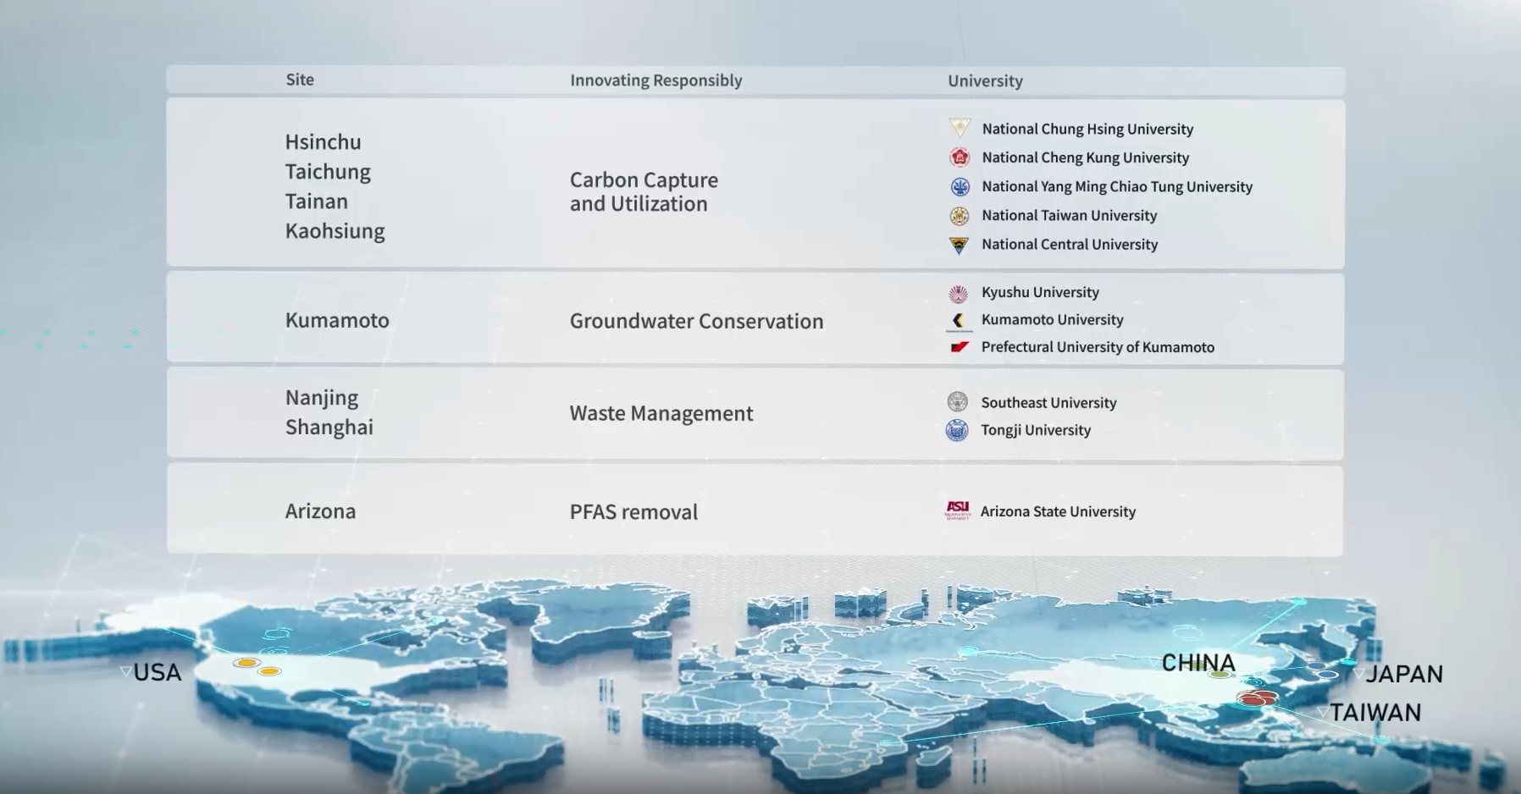Click the Groundwater Conservation text
The width and height of the screenshot is (1521, 794).
(696, 322)
